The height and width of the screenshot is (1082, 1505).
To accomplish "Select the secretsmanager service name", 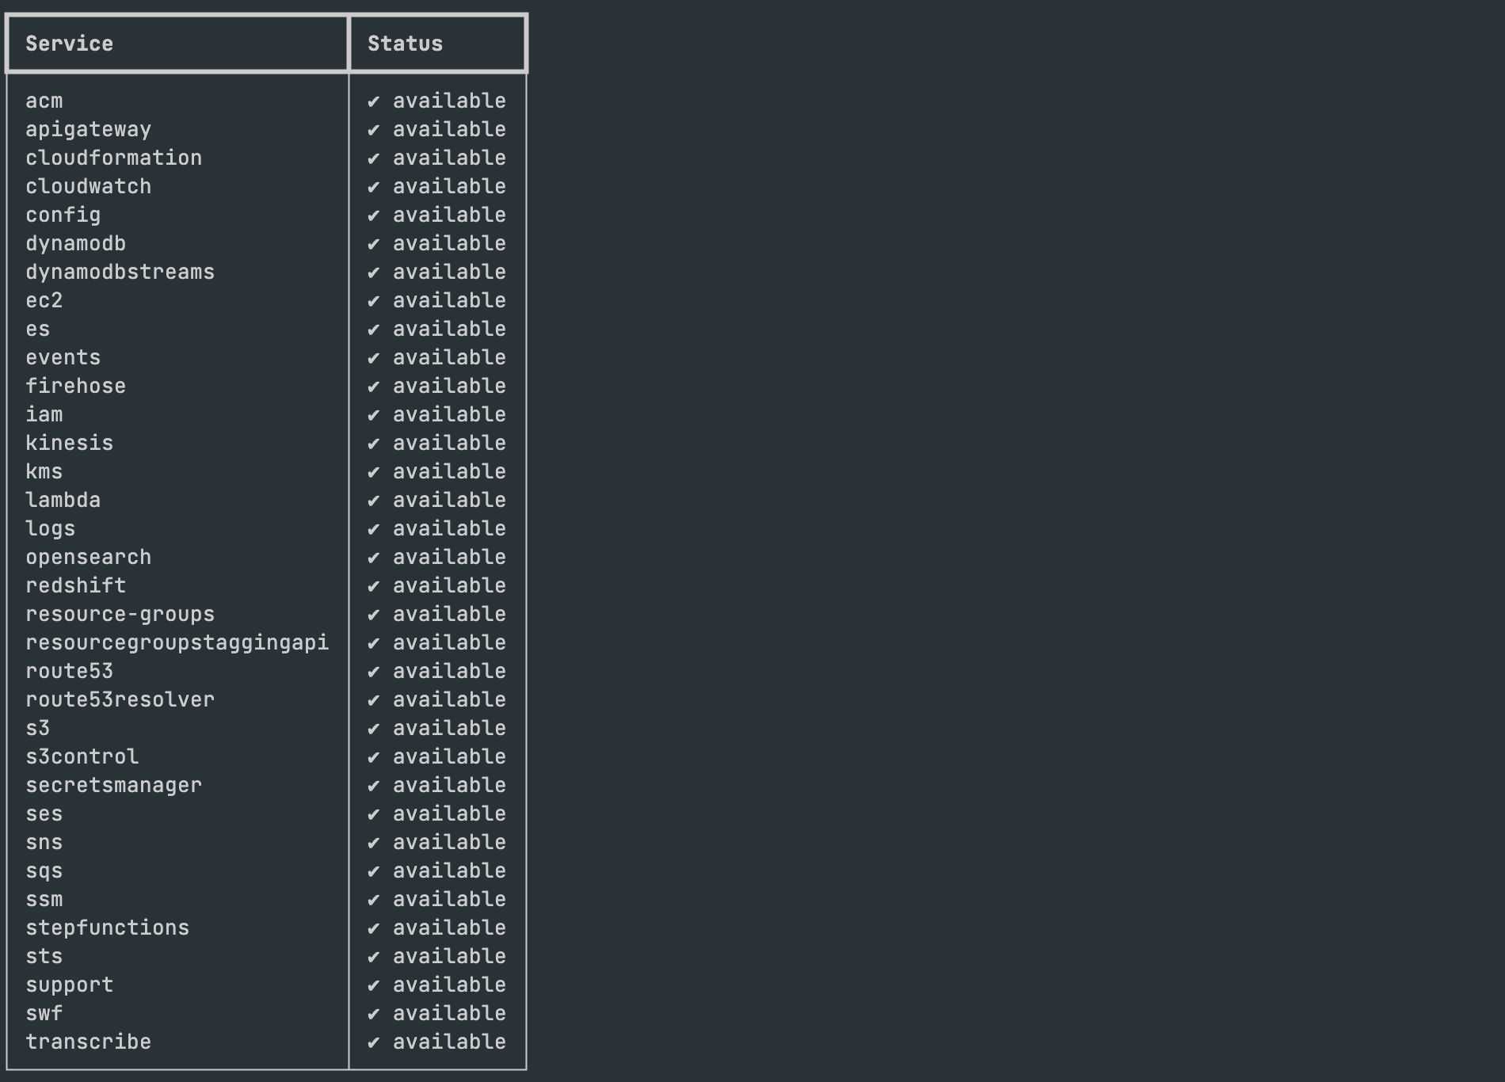I will pyautogui.click(x=113, y=786).
